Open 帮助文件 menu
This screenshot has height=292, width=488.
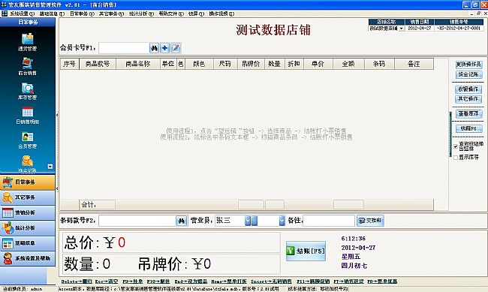pos(171,14)
